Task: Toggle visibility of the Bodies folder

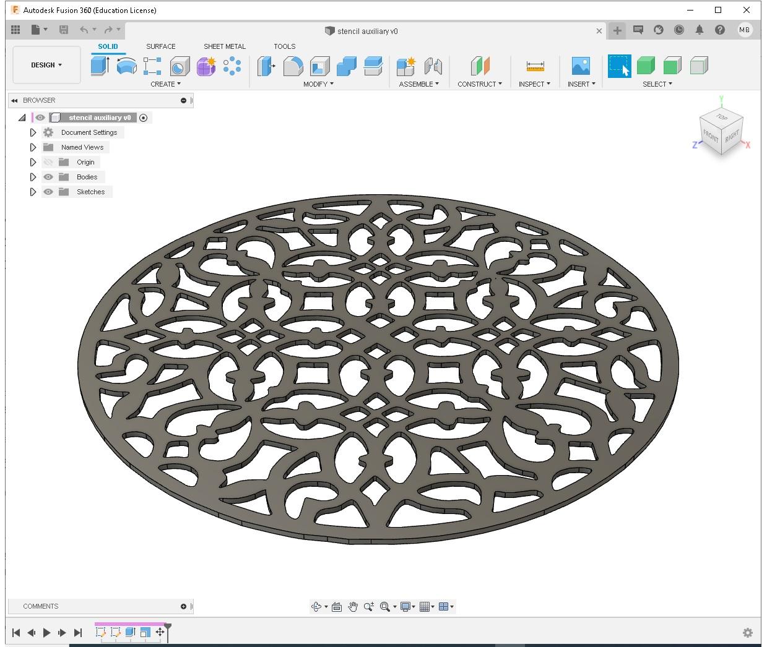Action: coord(48,177)
